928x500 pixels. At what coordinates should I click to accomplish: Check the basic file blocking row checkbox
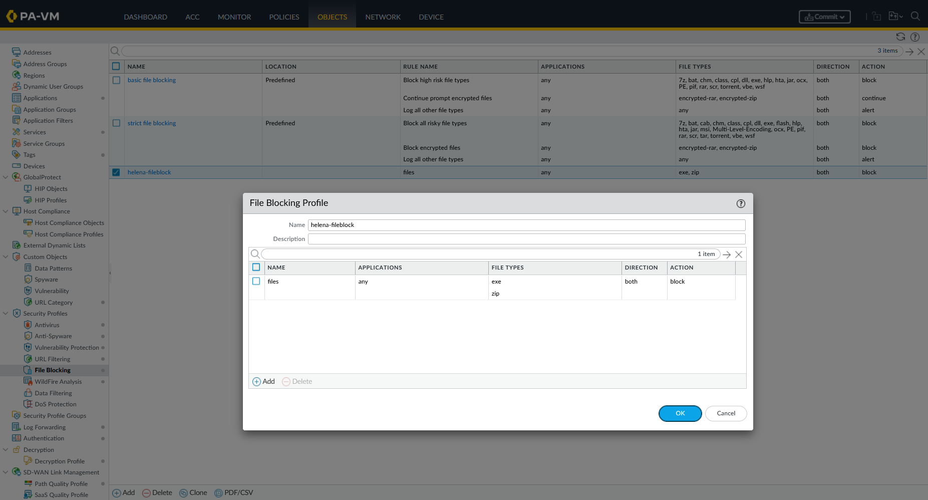click(116, 80)
